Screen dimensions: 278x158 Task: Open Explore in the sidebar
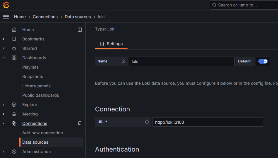coord(30,105)
